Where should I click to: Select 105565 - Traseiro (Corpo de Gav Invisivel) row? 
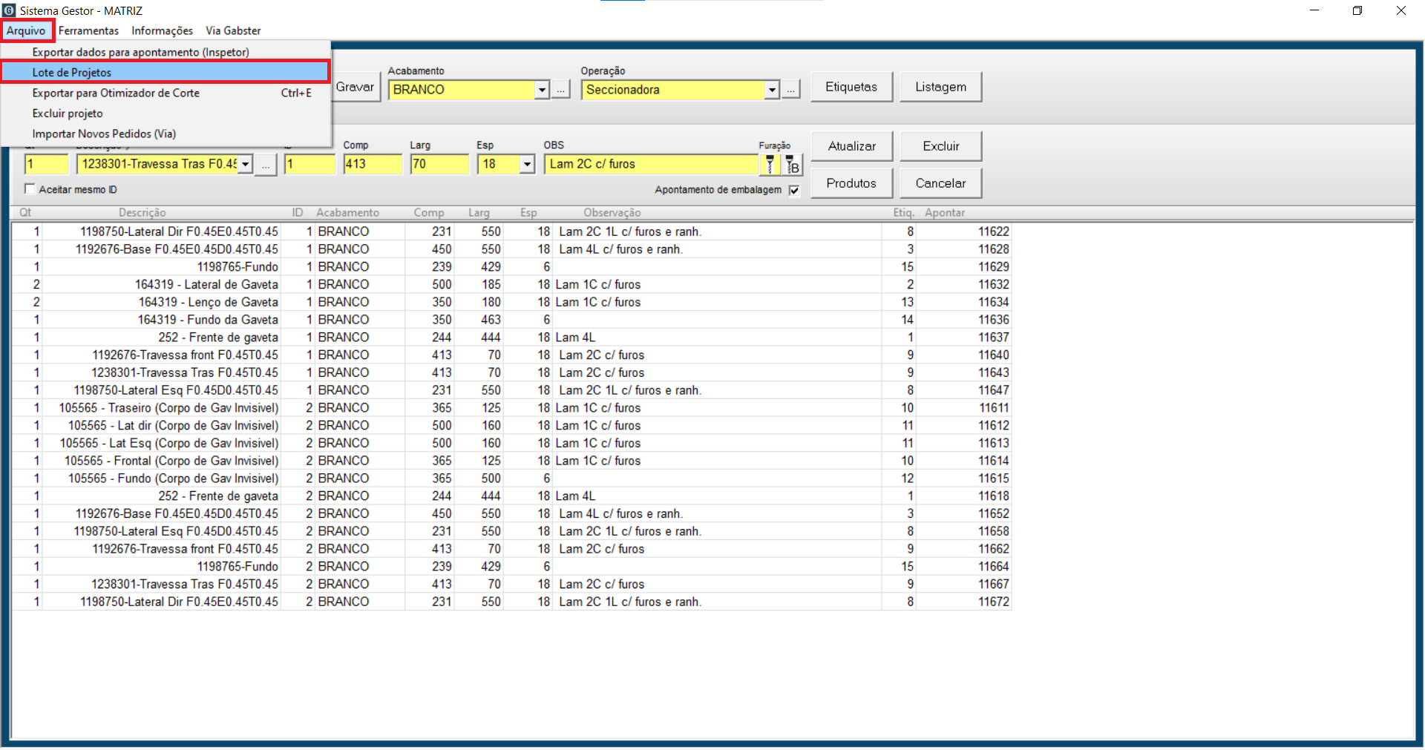pyautogui.click(x=511, y=408)
